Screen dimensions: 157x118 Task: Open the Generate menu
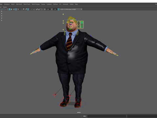[x=65, y=4]
